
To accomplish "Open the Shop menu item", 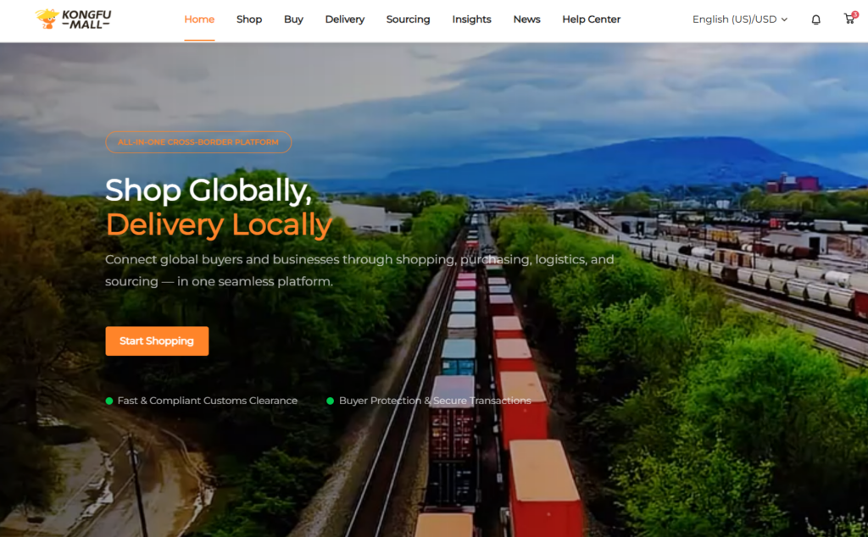I will coord(249,19).
